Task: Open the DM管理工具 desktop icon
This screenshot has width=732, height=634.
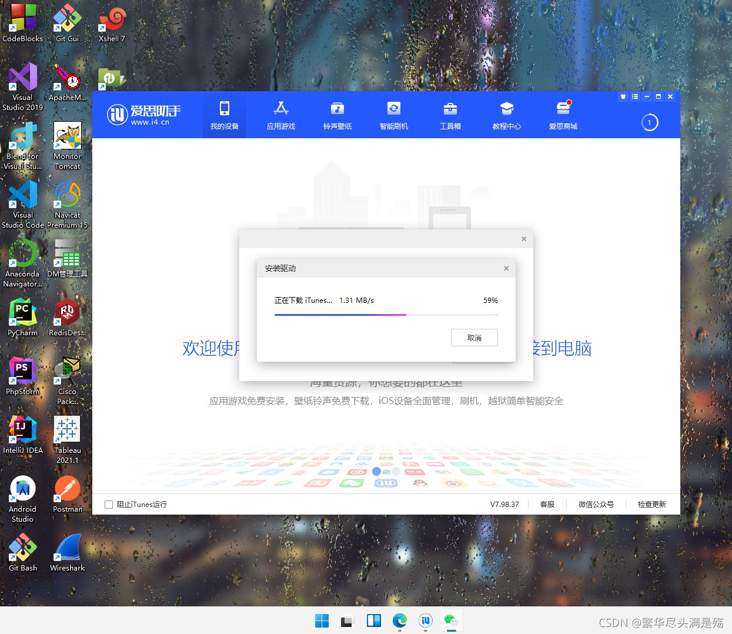Action: click(x=68, y=259)
